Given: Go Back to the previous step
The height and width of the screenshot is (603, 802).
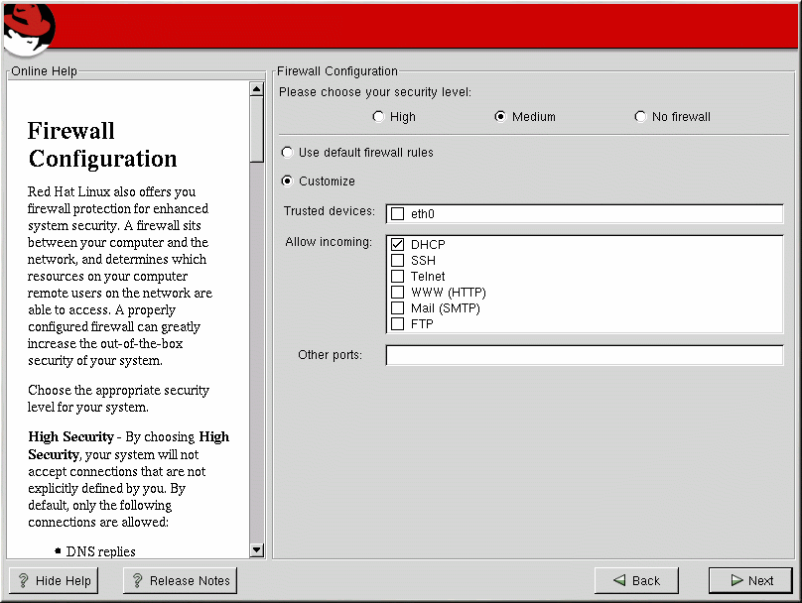Looking at the screenshot, I should coord(636,580).
